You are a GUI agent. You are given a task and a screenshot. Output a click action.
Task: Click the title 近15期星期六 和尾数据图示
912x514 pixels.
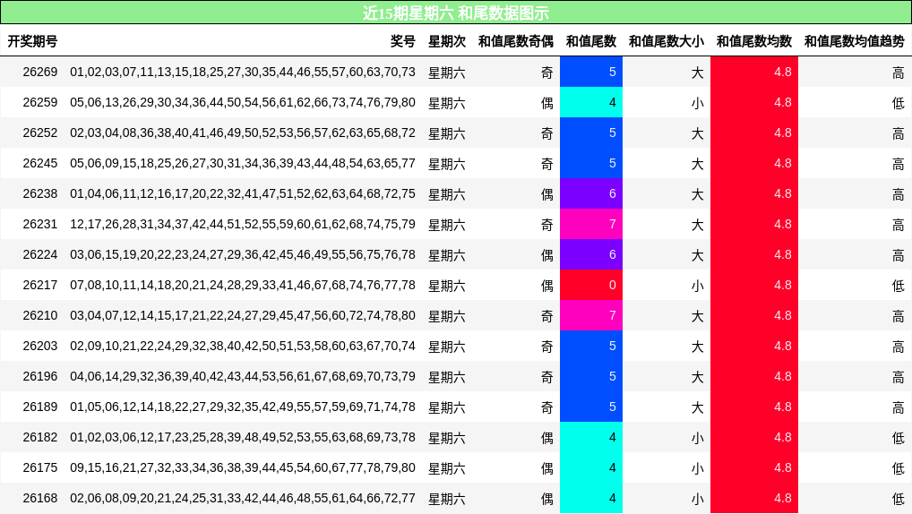click(x=456, y=13)
